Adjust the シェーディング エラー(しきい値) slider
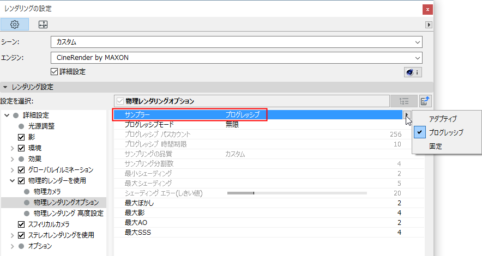The height and width of the screenshot is (256, 482). point(297,193)
